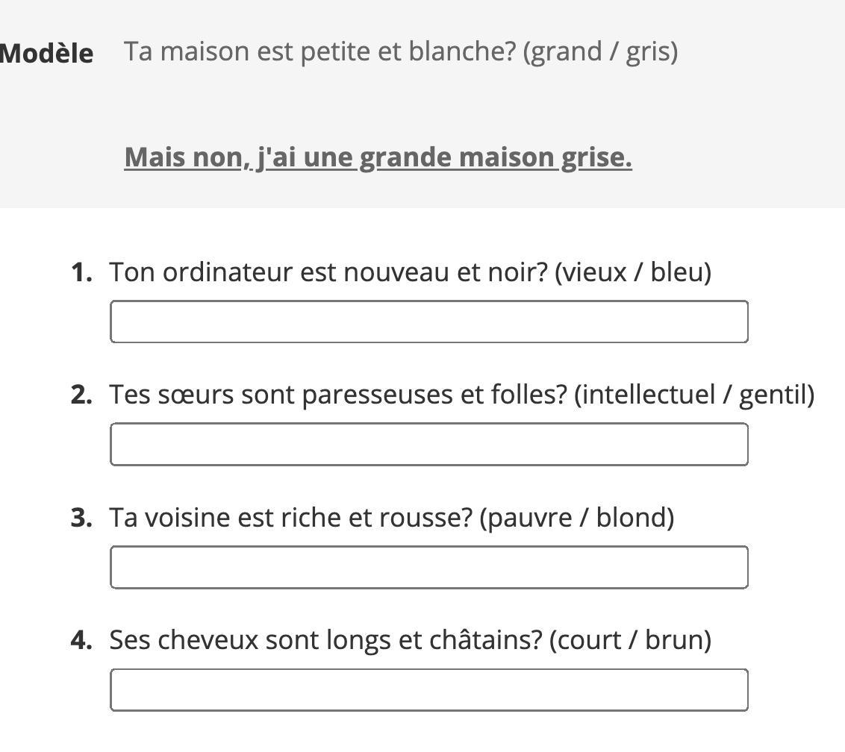Image resolution: width=845 pixels, height=752 pixels.
Task: Click the bold number "4." marker
Action: (81, 640)
